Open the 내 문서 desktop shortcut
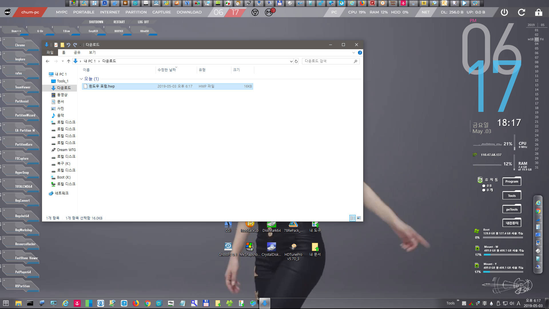Viewport: 549px width, 309px height. tap(315, 249)
